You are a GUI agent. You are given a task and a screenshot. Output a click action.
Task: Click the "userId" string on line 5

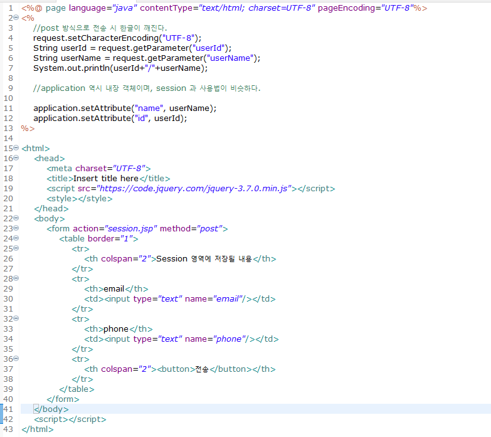209,48
